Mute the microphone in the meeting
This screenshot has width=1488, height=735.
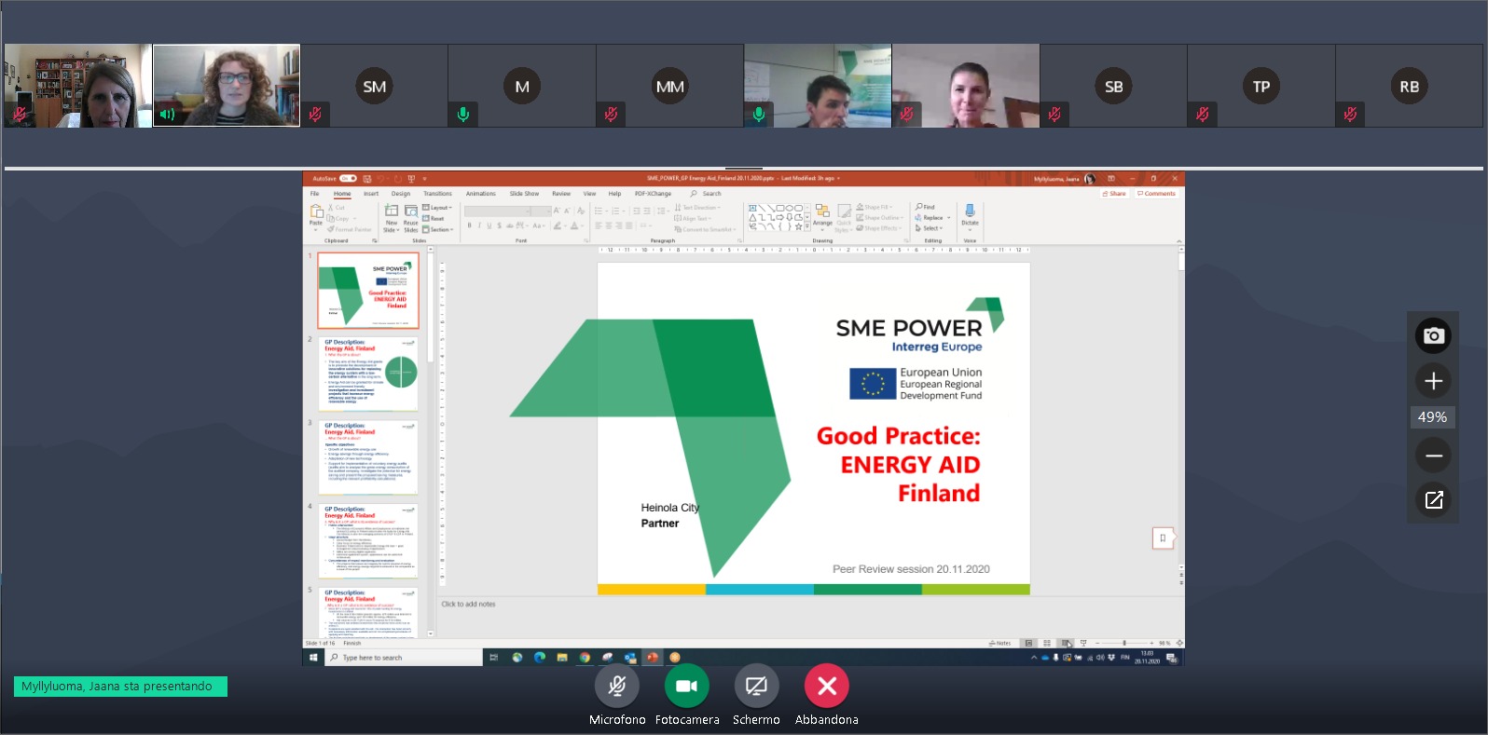pyautogui.click(x=617, y=687)
